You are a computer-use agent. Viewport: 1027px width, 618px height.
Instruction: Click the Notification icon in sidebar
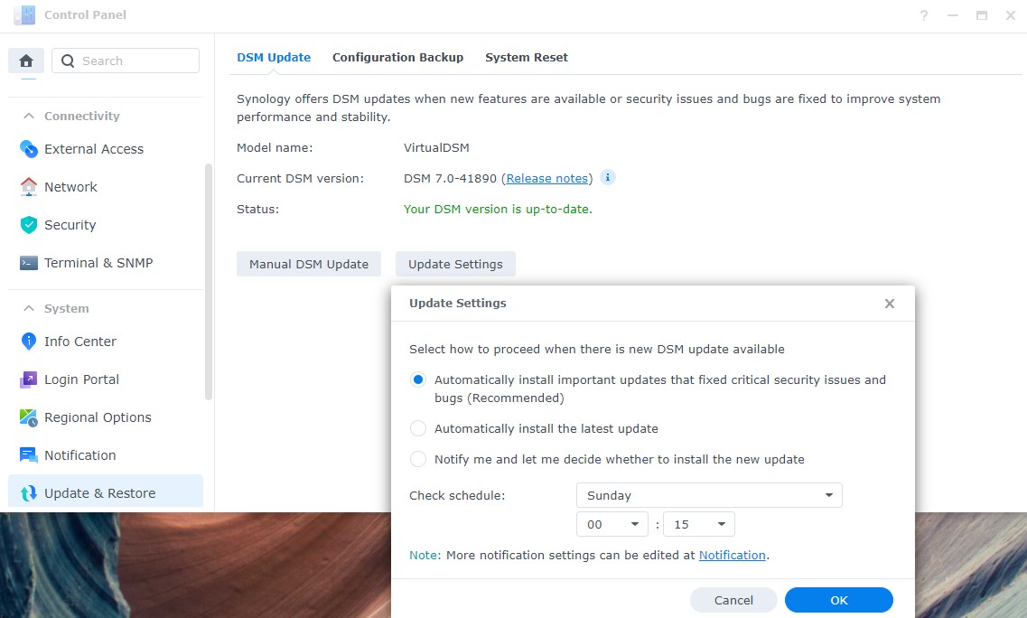(29, 454)
